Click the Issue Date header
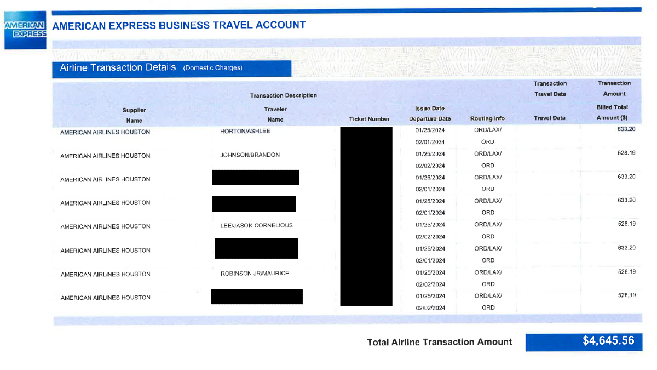 point(430,109)
